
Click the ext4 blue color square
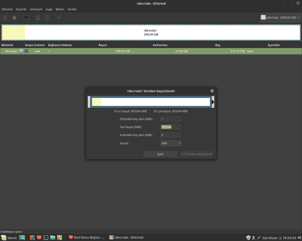26,51
